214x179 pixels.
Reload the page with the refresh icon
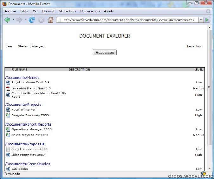point(32,20)
